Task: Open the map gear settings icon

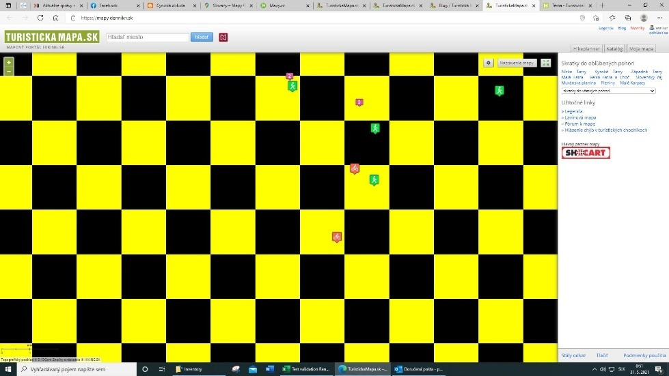Action: 489,63
